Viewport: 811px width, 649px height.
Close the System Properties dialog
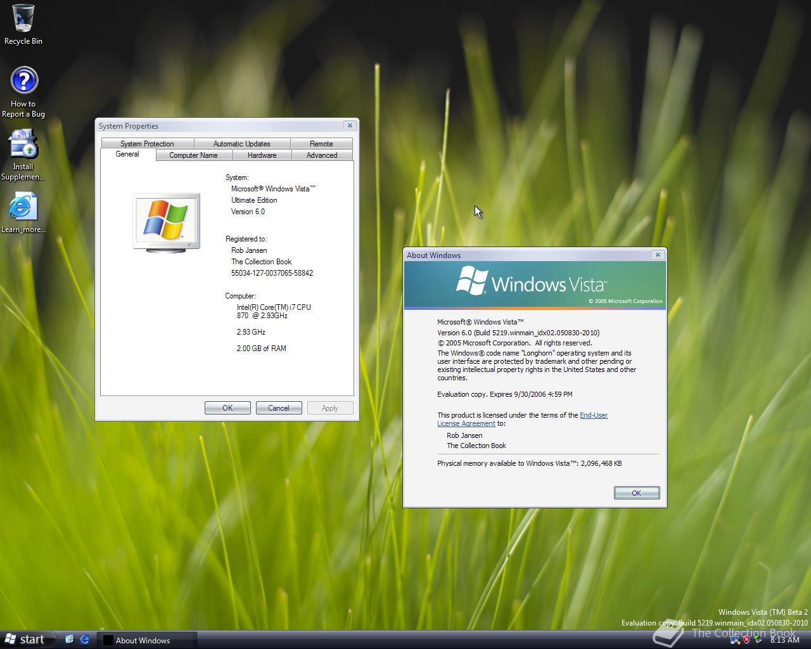(x=350, y=125)
